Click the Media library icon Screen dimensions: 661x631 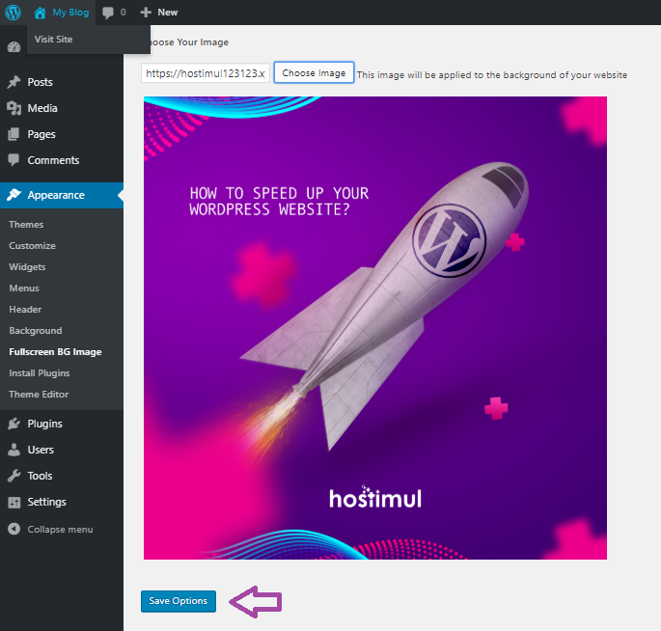click(x=14, y=108)
